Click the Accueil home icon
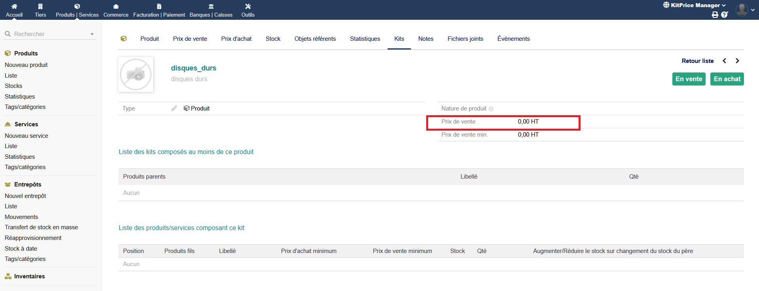 14,6
